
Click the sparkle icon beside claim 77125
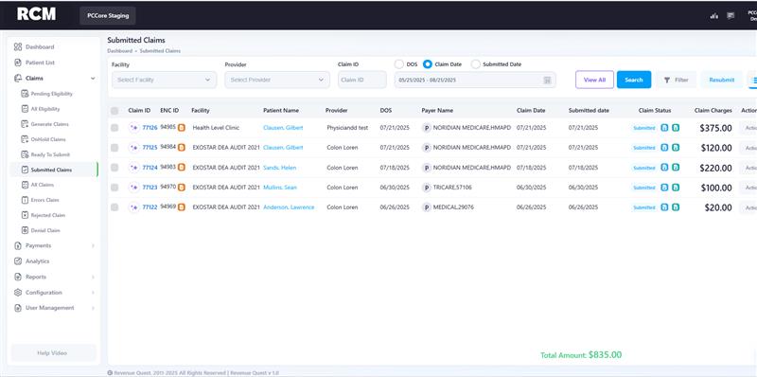tap(133, 148)
